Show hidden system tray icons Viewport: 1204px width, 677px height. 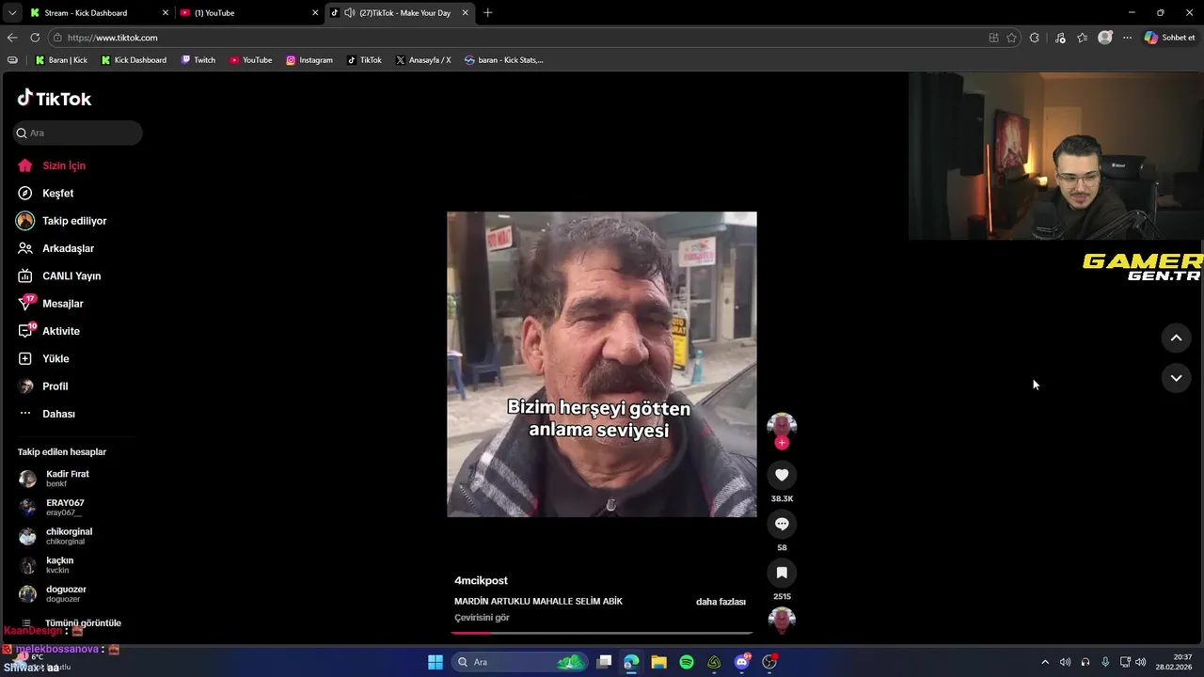pyautogui.click(x=1044, y=662)
